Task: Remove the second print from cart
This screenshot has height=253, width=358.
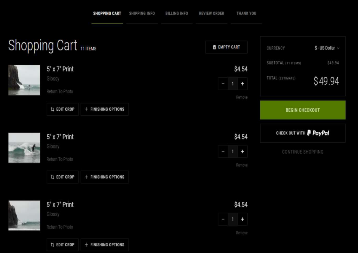Action: tap(242, 165)
